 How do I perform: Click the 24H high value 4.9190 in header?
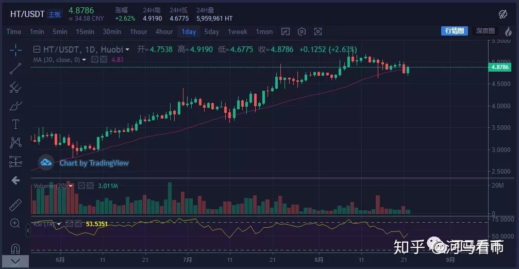[153, 19]
